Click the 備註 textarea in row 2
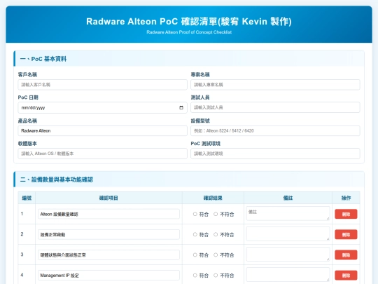This screenshot has width=378, height=284. 288,234
